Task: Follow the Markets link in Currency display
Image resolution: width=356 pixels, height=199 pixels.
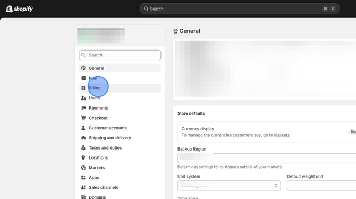Action: [282, 135]
